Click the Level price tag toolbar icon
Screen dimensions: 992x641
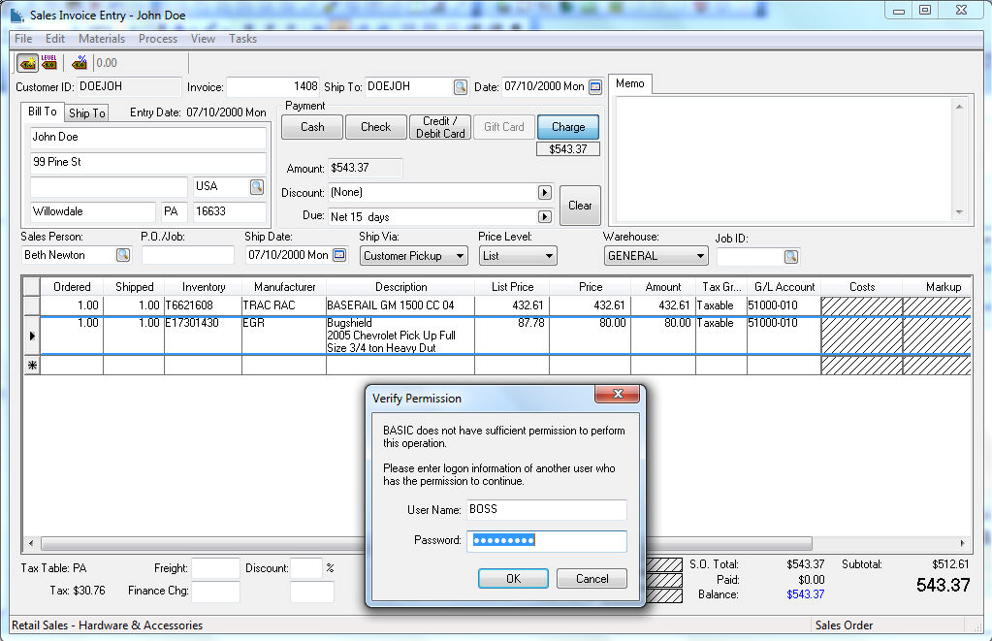pos(49,64)
